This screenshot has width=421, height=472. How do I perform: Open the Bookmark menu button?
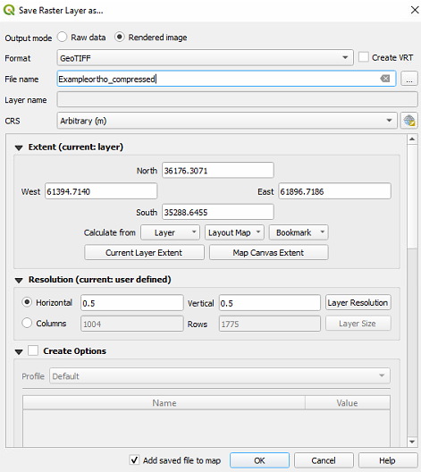[x=299, y=232]
